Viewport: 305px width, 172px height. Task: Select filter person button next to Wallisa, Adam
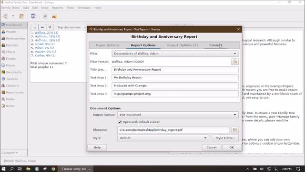(235, 62)
